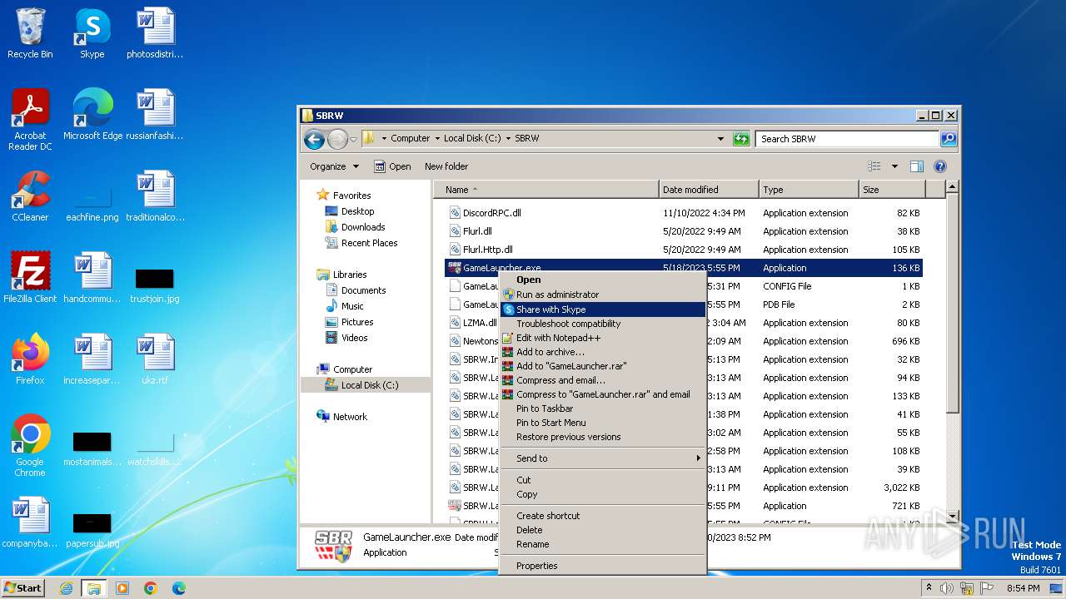The height and width of the screenshot is (599, 1066).
Task: Select Add to "GameLauncher.rar"
Action: coord(602,366)
